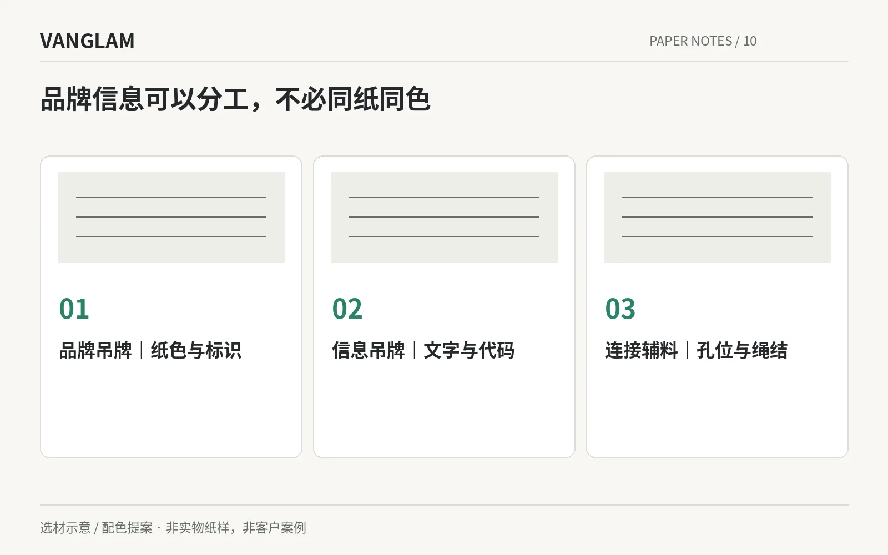Click the headline 品牌信息可以分工，不必同纸同色
This screenshot has width=888, height=555.
click(235, 100)
